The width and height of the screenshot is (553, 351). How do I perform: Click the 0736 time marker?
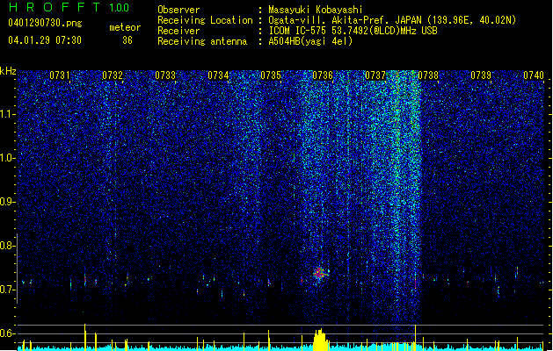(323, 75)
